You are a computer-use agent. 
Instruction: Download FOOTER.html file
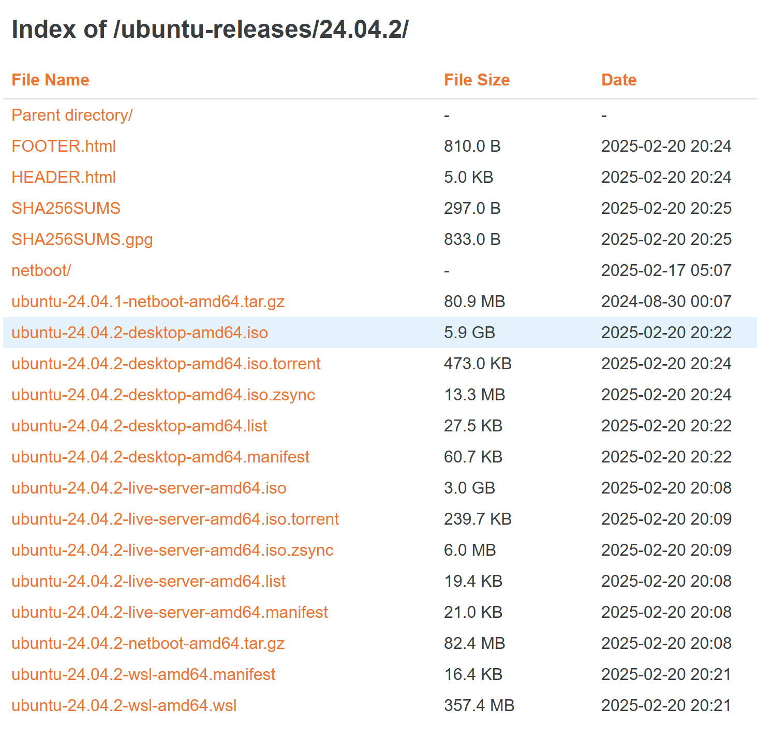63,146
